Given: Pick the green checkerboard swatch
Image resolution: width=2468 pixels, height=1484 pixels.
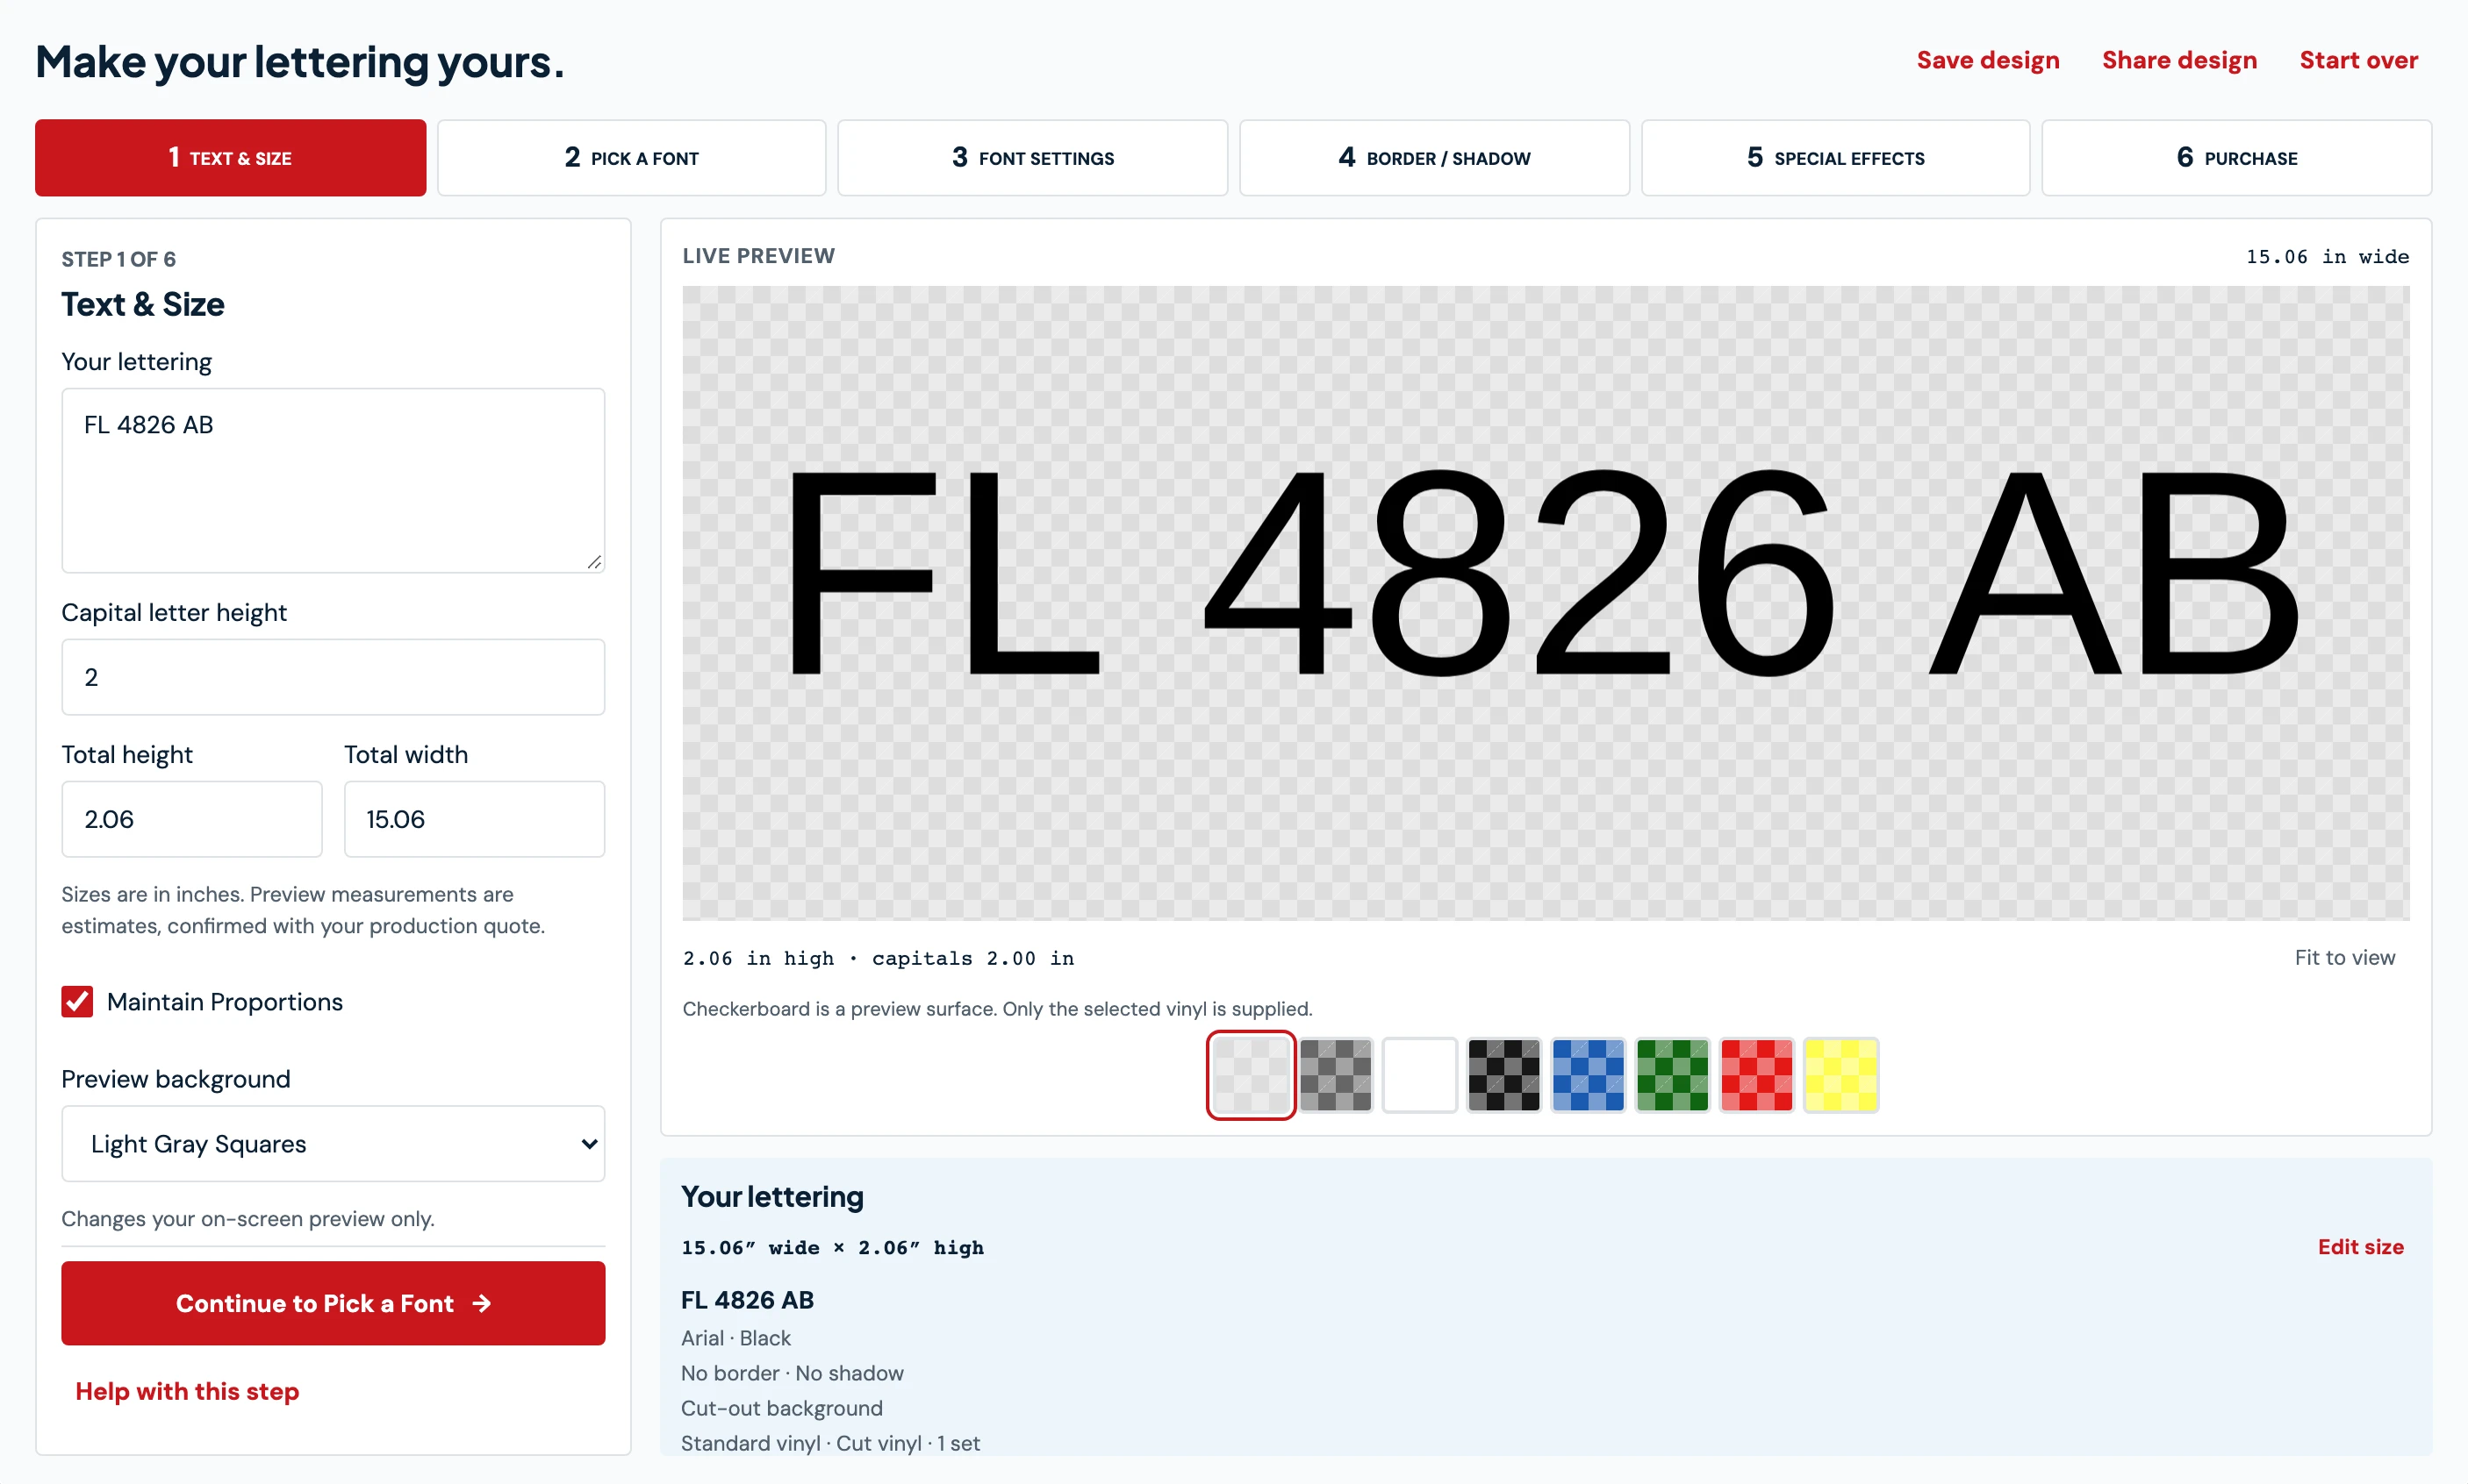Looking at the screenshot, I should click(x=1673, y=1075).
